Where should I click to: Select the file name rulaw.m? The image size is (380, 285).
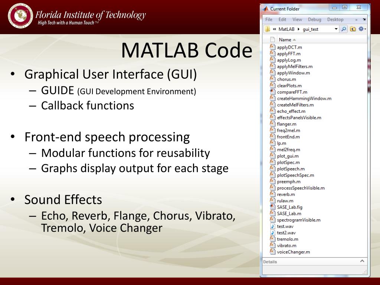[285, 201]
